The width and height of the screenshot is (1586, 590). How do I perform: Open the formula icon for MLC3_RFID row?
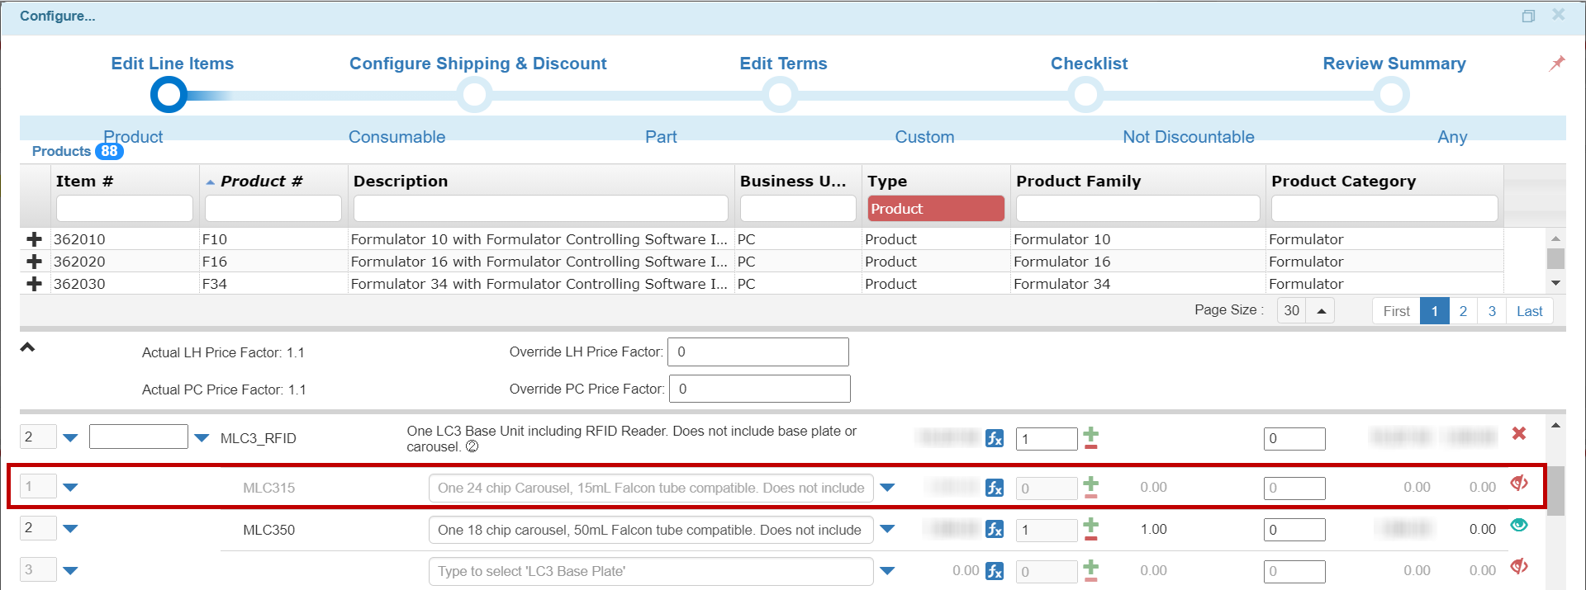click(995, 438)
